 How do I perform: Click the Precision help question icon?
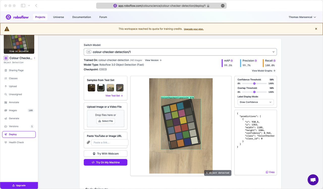pos(256,61)
